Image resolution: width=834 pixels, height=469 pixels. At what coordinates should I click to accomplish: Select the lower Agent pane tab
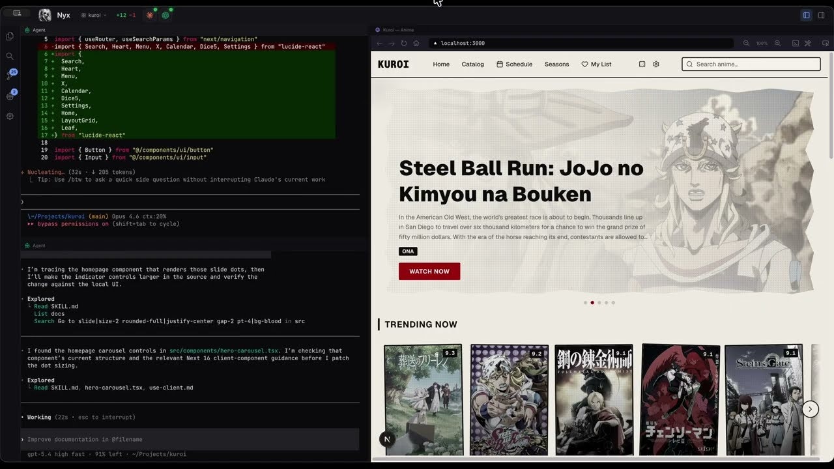coord(35,246)
